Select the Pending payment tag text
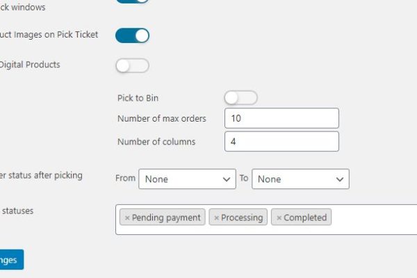This screenshot has height=278, width=417. (x=166, y=218)
